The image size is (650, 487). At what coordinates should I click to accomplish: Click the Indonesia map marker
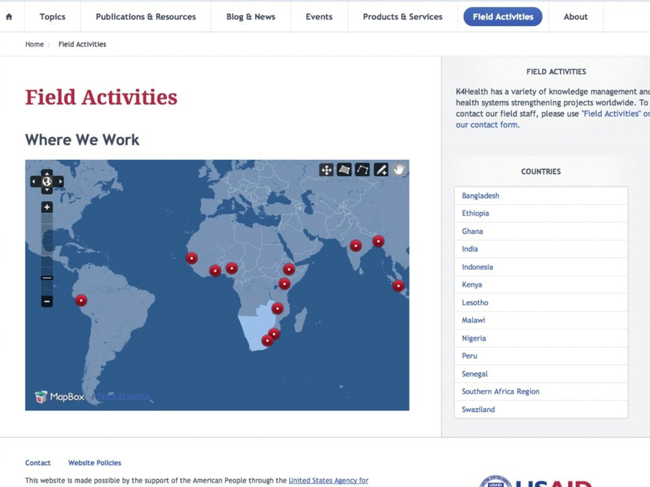point(399,286)
